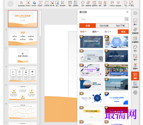Click the orange 筛选 filter button
The width and height of the screenshot is (143, 125).
click(x=123, y=32)
